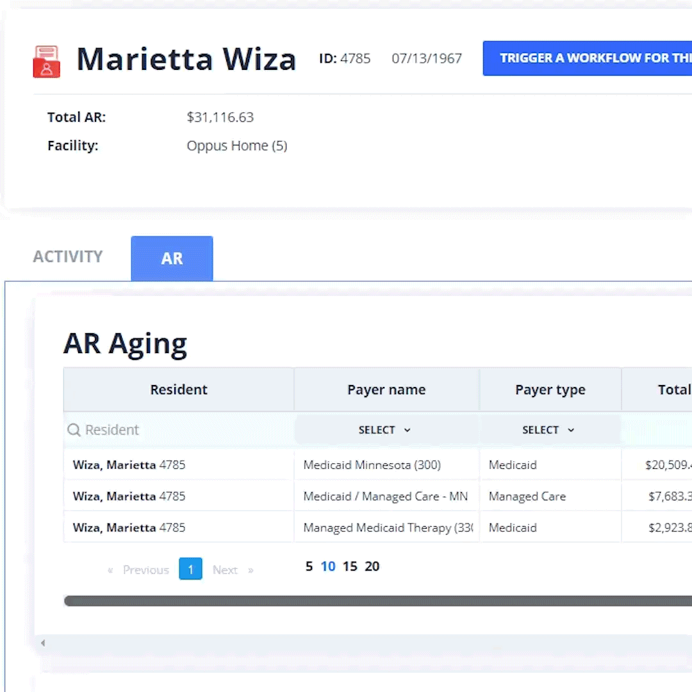Click the search magnifier icon in Resident filter
Screen dimensions: 692x692
click(74, 430)
